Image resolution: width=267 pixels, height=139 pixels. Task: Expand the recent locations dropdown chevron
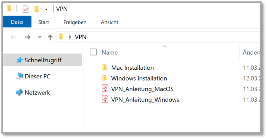(40, 37)
